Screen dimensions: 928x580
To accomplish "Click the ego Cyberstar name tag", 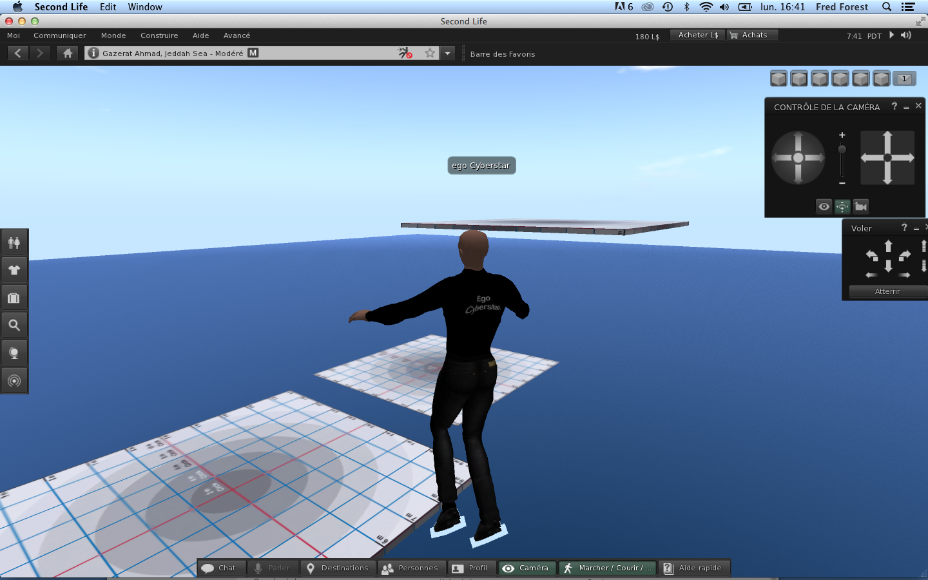I will 481,166.
